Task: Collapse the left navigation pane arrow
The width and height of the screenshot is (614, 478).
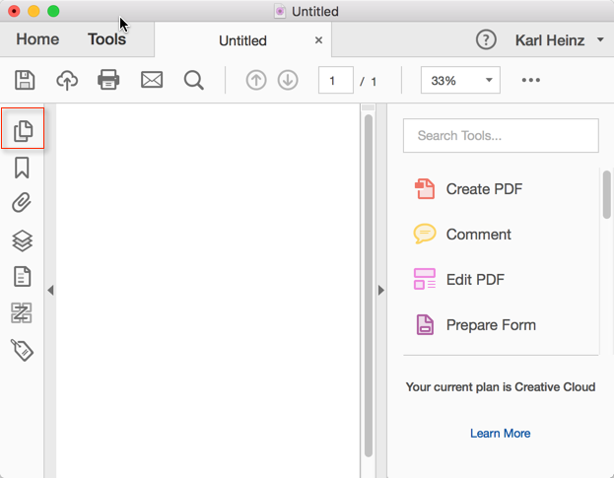Action: [x=50, y=290]
